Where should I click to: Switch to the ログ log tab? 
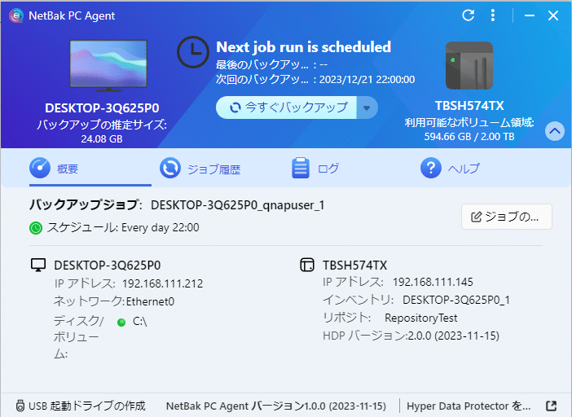[x=315, y=169]
